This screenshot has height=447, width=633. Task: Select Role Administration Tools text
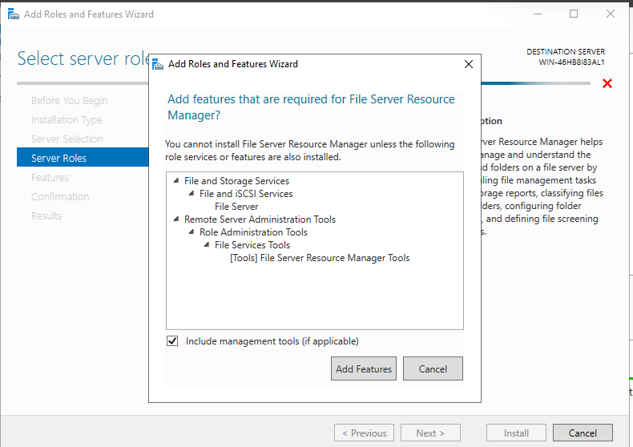pyautogui.click(x=253, y=232)
